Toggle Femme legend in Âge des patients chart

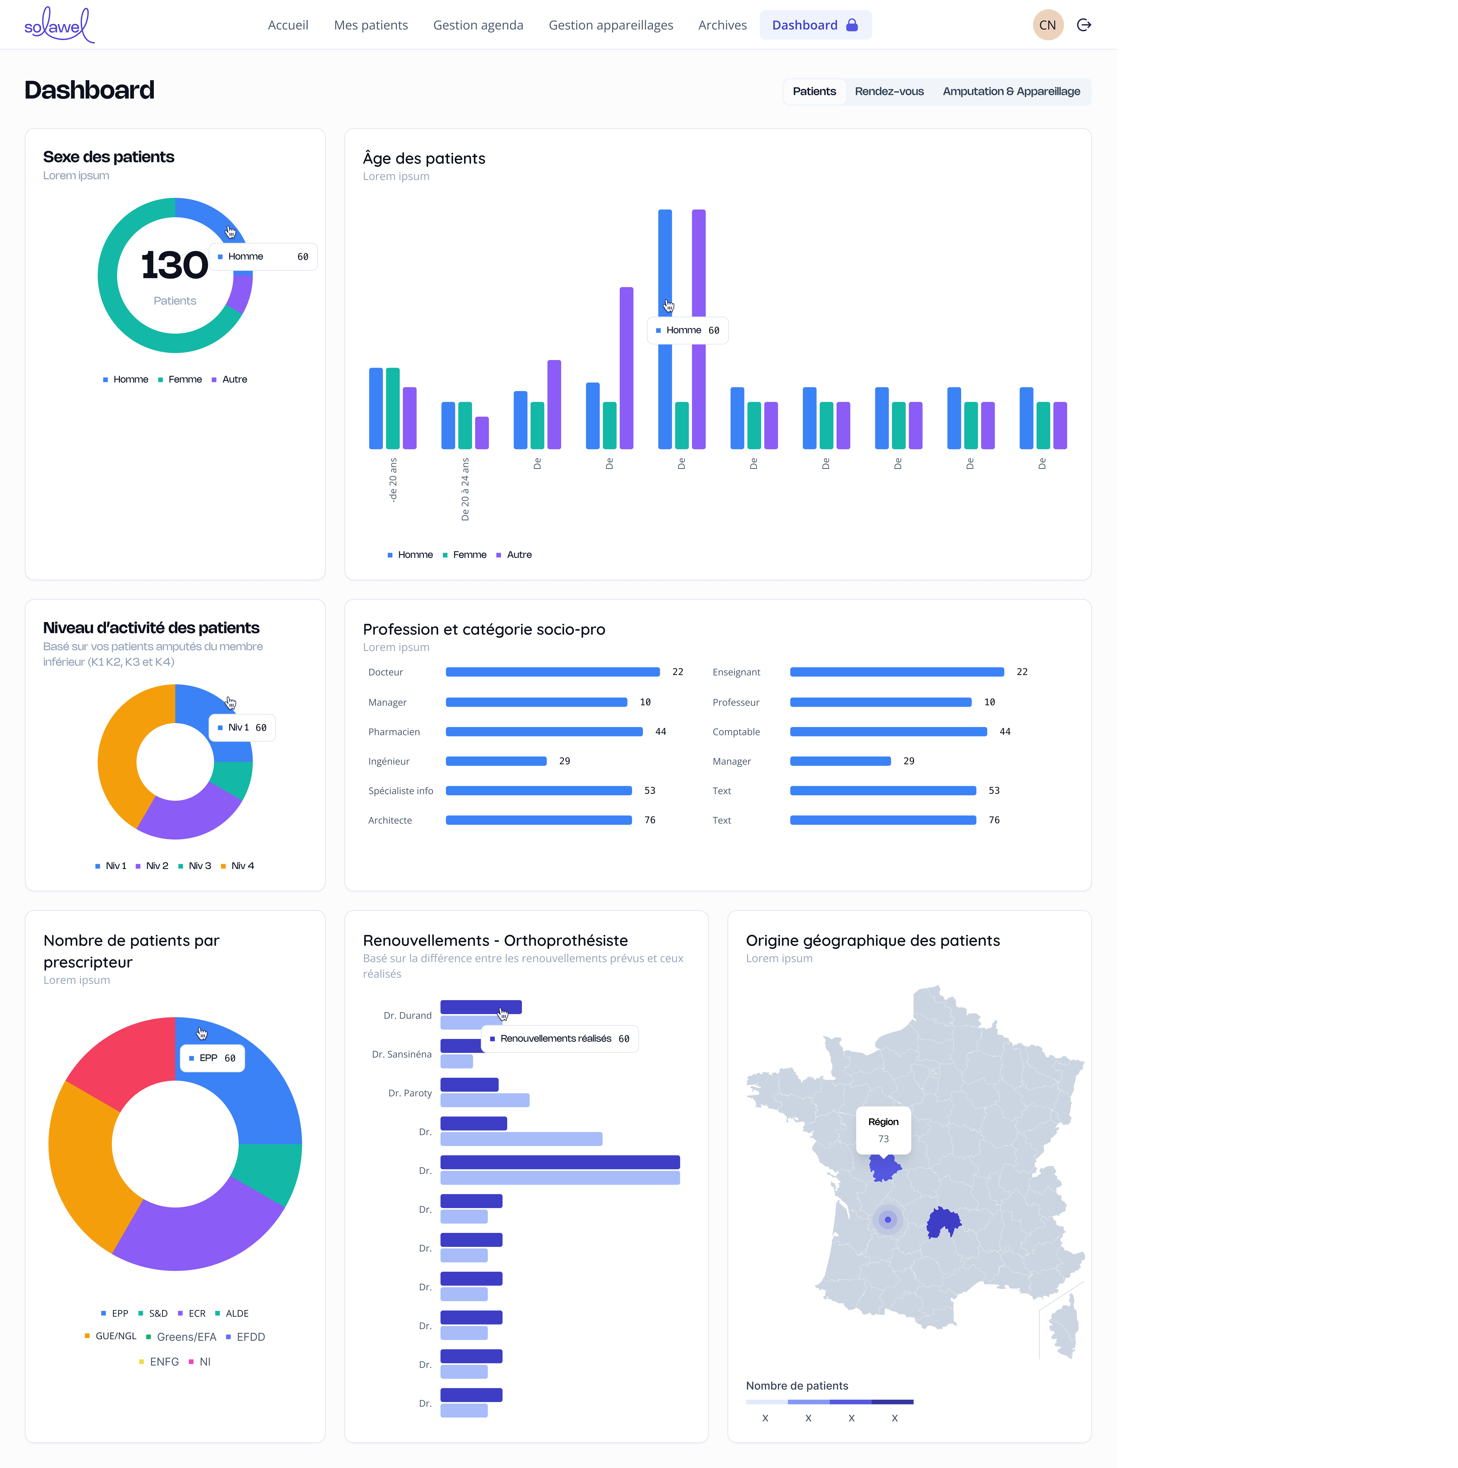465,555
